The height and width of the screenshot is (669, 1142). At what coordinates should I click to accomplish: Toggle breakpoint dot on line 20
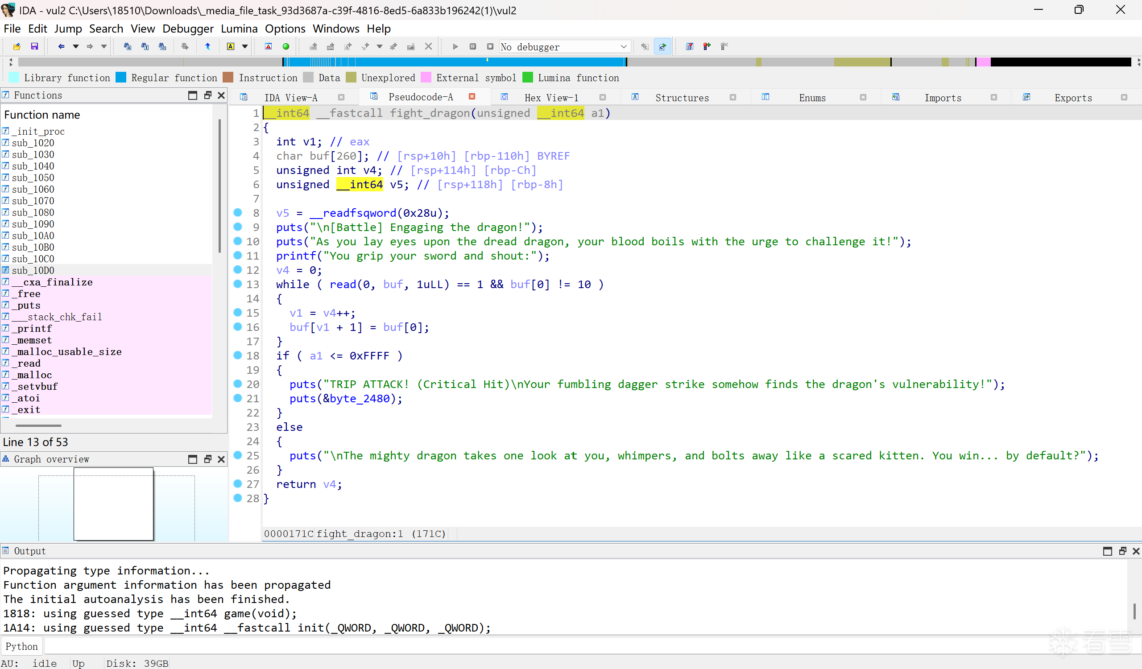tap(237, 384)
